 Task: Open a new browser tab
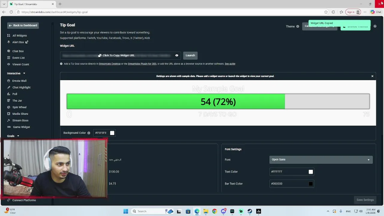click(60, 4)
